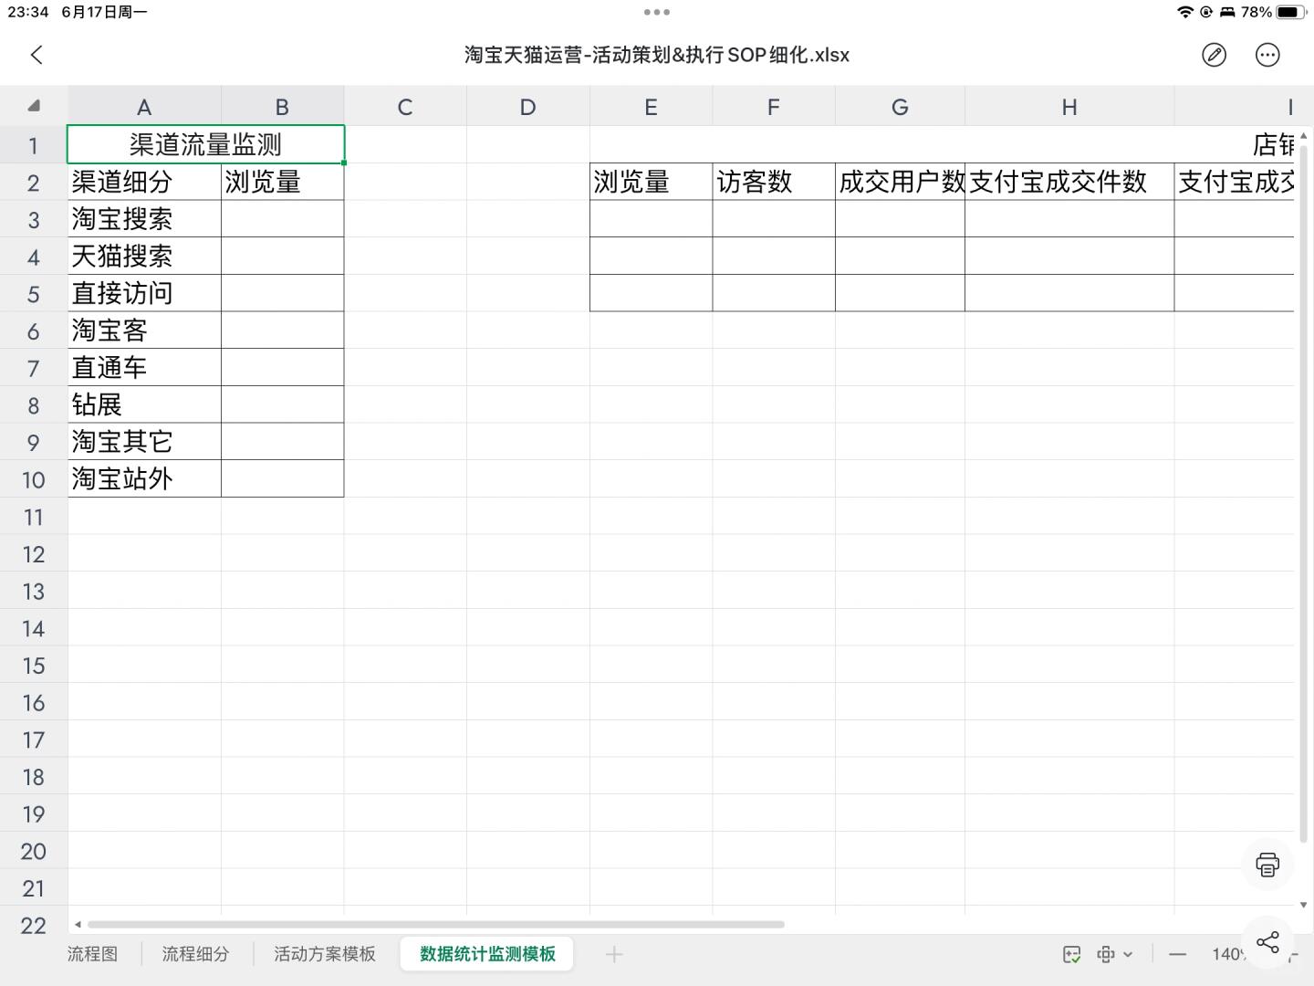This screenshot has width=1314, height=986.
Task: Add a new sheet with plus icon
Action: 614,954
